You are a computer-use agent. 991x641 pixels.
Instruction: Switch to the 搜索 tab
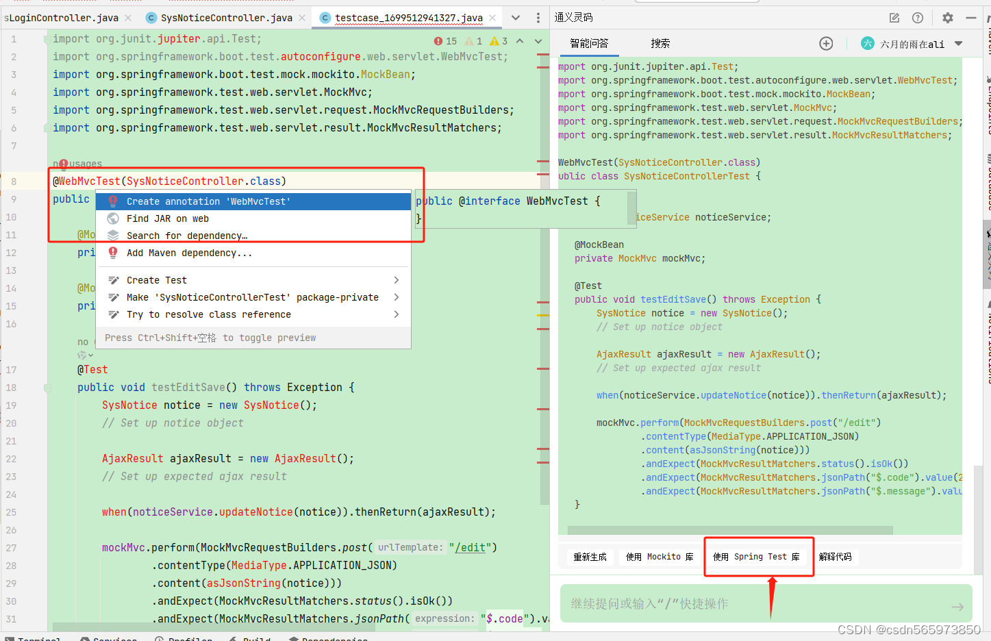(660, 43)
